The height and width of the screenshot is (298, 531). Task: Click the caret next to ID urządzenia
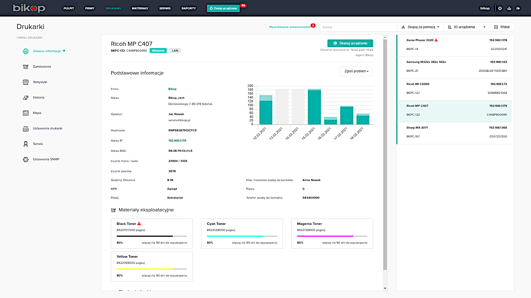coord(484,27)
